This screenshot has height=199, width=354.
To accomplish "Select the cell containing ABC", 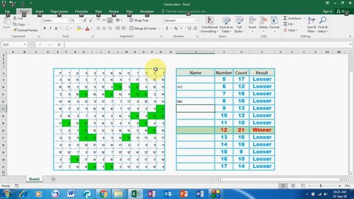I will [x=195, y=101].
